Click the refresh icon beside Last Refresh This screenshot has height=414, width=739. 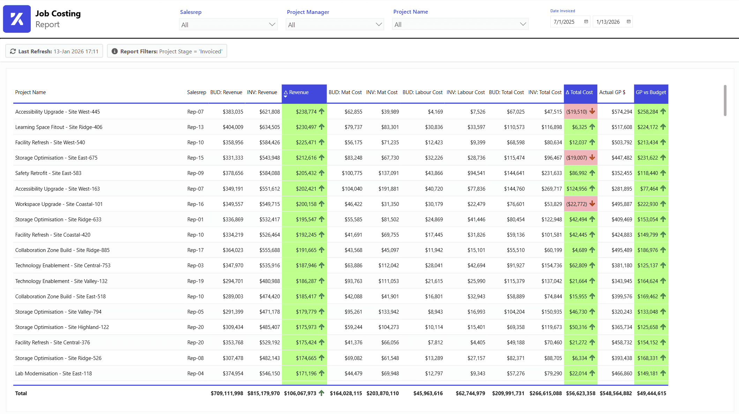coord(13,51)
